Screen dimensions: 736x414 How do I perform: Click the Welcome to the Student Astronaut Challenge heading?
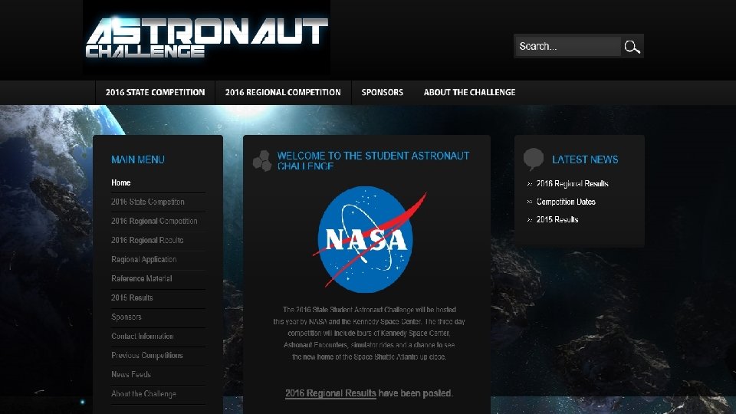[x=373, y=160]
